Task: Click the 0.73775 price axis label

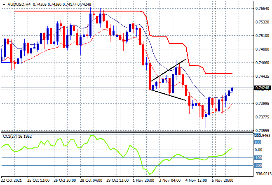Action: [x=262, y=117]
